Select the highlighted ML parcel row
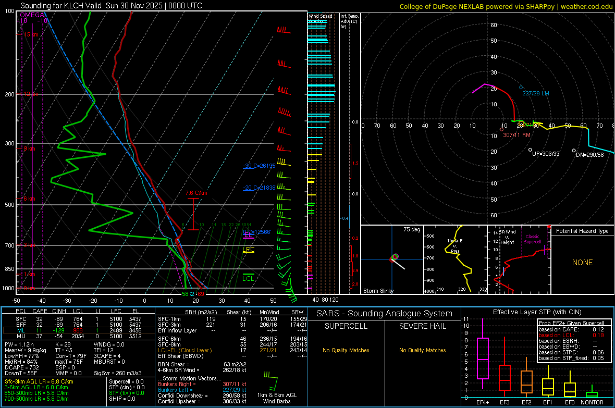 click(79, 330)
